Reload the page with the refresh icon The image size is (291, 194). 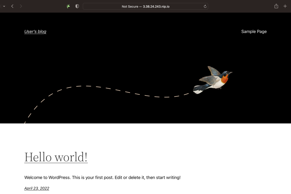(x=205, y=6)
